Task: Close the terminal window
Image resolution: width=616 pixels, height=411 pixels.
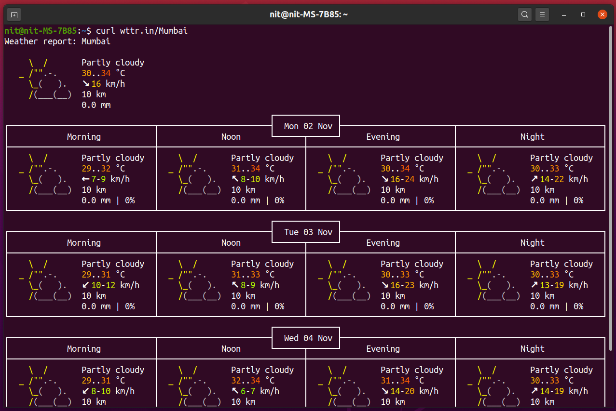Action: (602, 14)
